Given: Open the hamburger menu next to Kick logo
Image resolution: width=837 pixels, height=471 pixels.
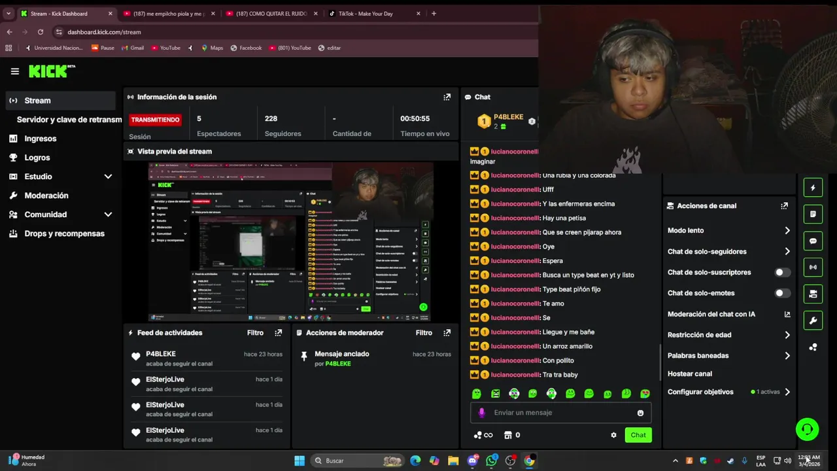Looking at the screenshot, I should [x=14, y=71].
